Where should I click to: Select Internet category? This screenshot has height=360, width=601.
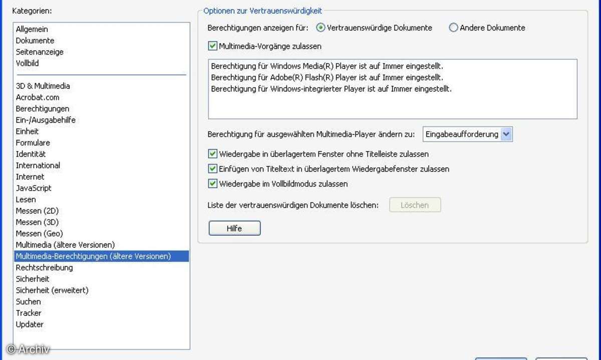[30, 177]
